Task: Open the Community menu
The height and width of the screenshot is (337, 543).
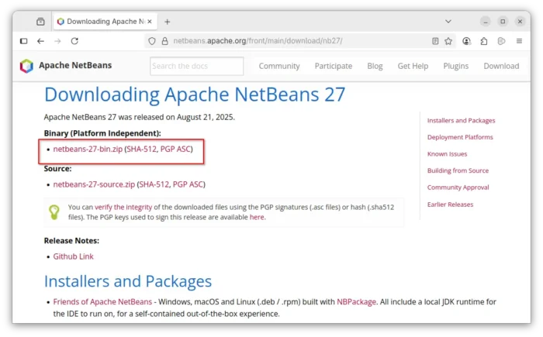Action: [279, 66]
